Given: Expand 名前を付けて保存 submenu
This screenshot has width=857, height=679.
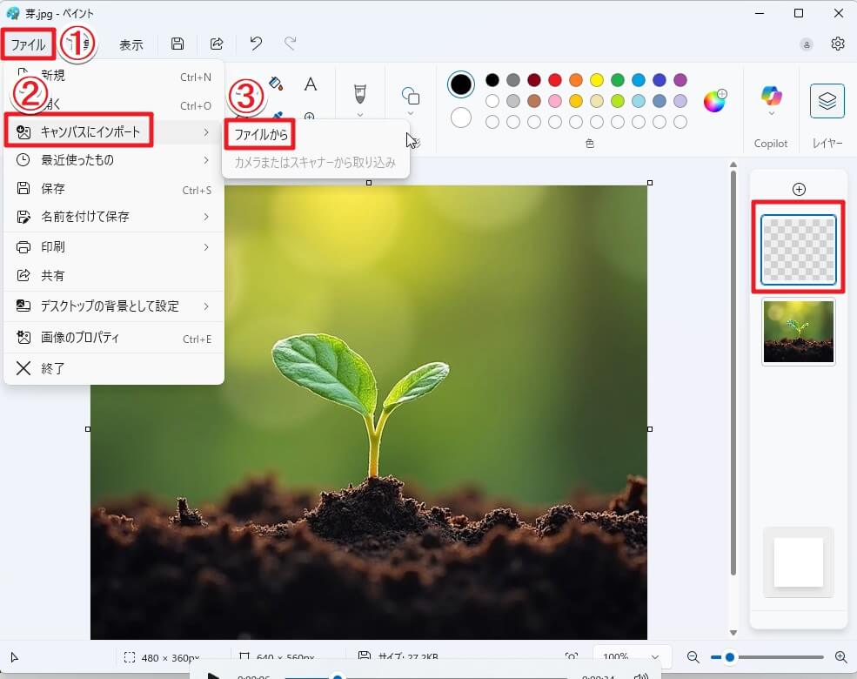Looking at the screenshot, I should coord(114,217).
